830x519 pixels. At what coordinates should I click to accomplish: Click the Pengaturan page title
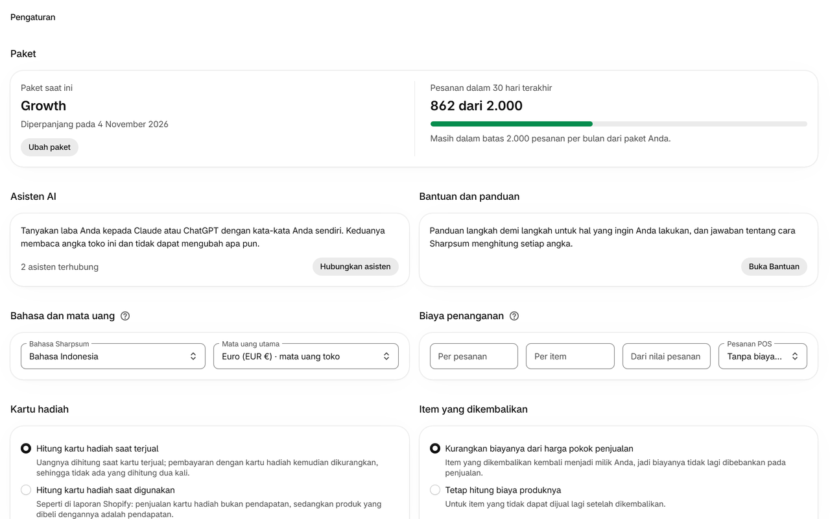tap(33, 18)
